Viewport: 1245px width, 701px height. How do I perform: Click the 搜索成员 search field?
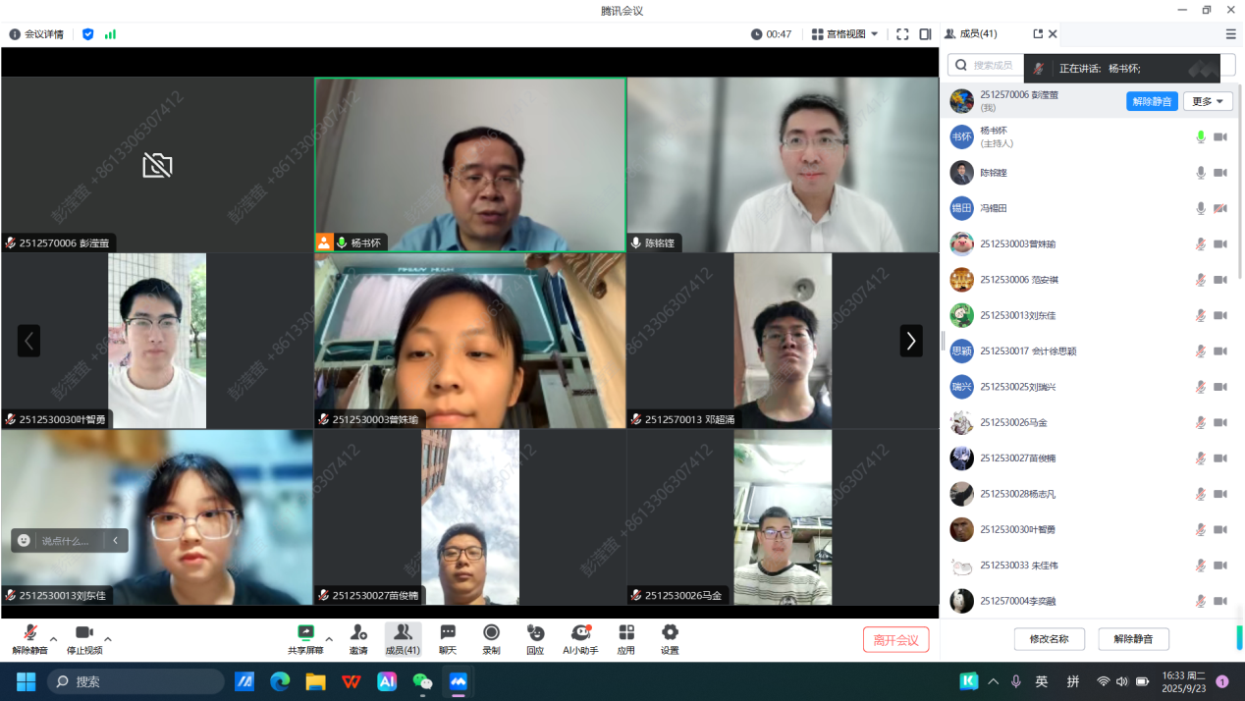click(987, 65)
